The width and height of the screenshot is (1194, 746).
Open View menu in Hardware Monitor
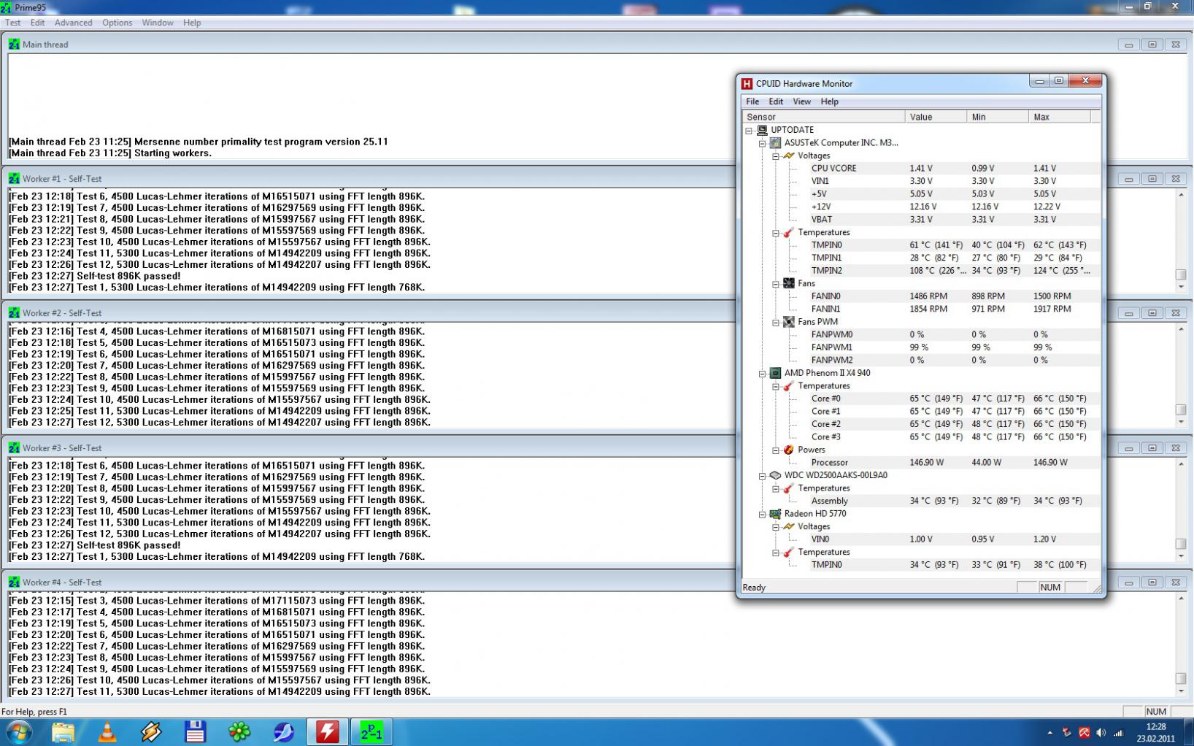801,101
